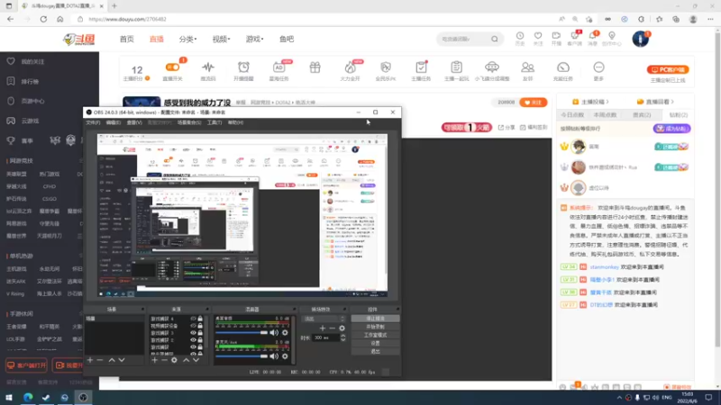The height and width of the screenshot is (405, 721).
Task: Toggle lock on source 窗口捕获 3
Action: click(x=200, y=333)
